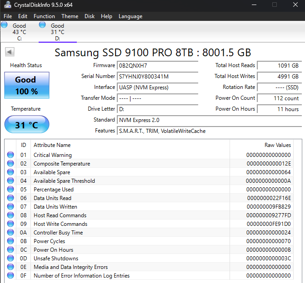This screenshot has width=305, height=283.
Task: Open the Function menu
Action: click(x=44, y=16)
